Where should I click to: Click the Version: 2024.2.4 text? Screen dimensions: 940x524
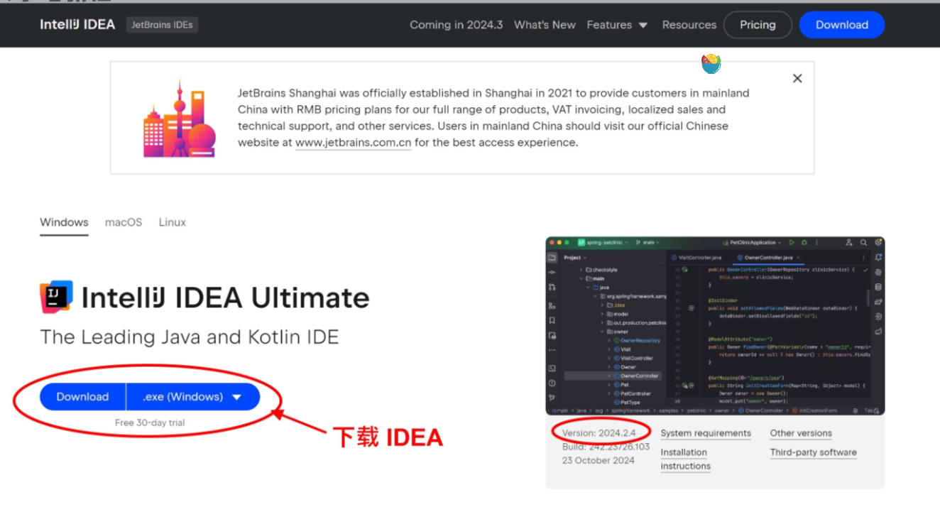pos(599,433)
